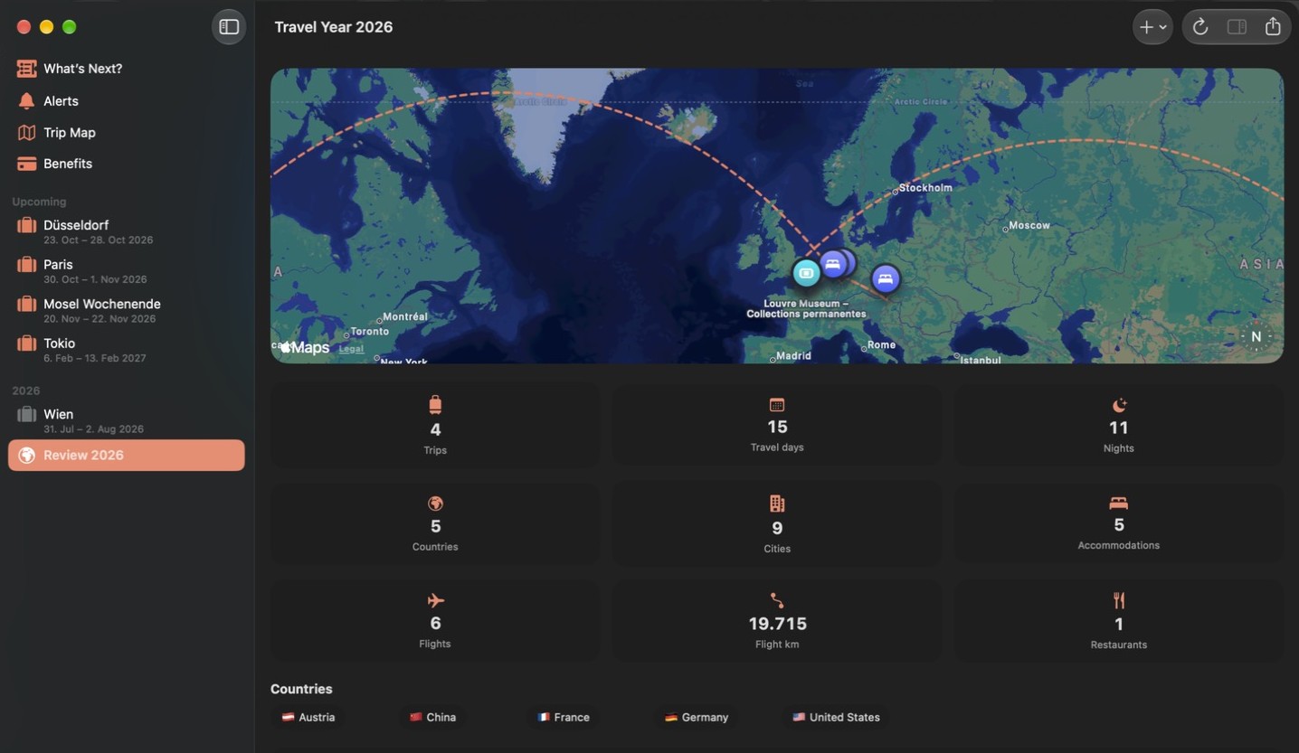Click the calendar icon above Travel days
This screenshot has width=1299, height=753.
[777, 404]
